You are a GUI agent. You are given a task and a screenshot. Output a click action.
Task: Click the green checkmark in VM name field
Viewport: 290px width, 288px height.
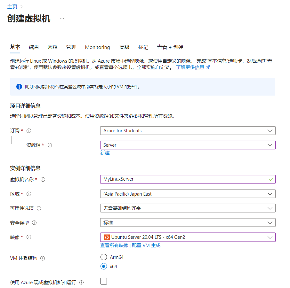coord(271,179)
